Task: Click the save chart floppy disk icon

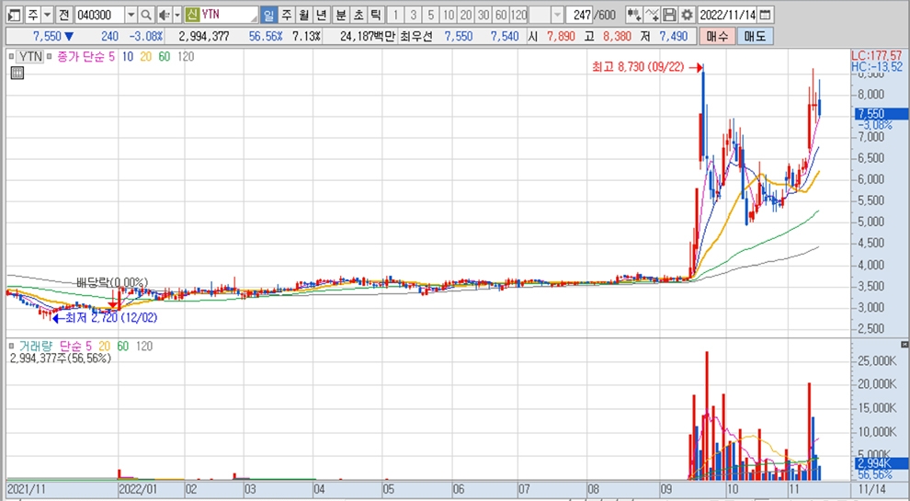Action: [669, 16]
